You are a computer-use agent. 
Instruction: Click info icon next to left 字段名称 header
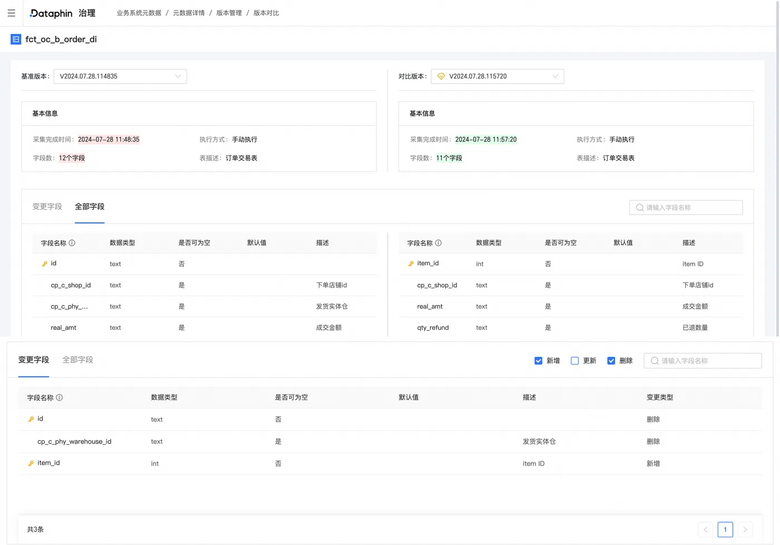tap(72, 243)
